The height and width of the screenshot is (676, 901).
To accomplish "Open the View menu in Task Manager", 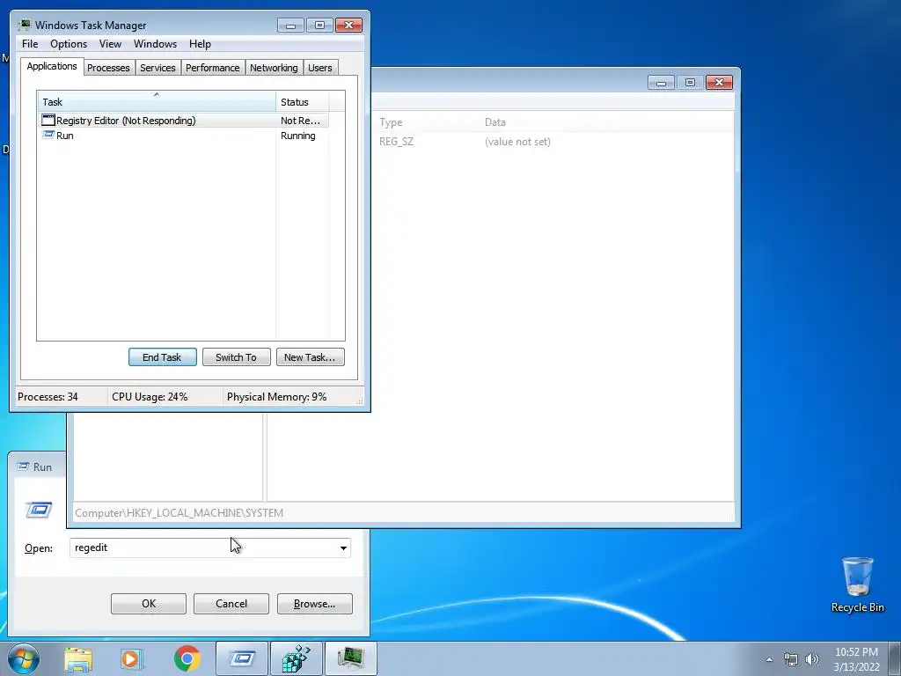I will click(x=110, y=44).
